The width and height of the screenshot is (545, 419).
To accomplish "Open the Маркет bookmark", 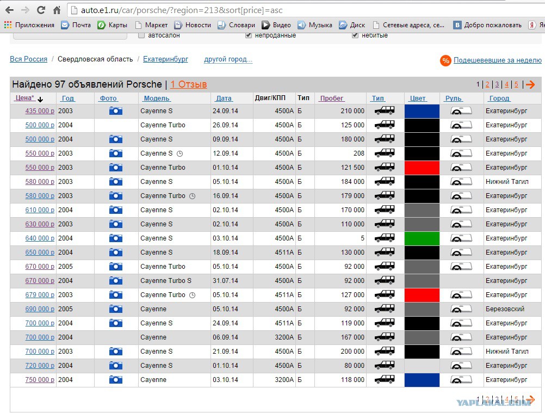I will click(x=151, y=25).
